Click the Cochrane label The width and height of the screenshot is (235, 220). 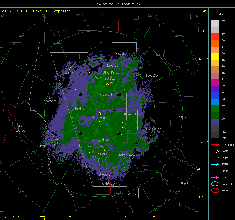(x=85, y=146)
